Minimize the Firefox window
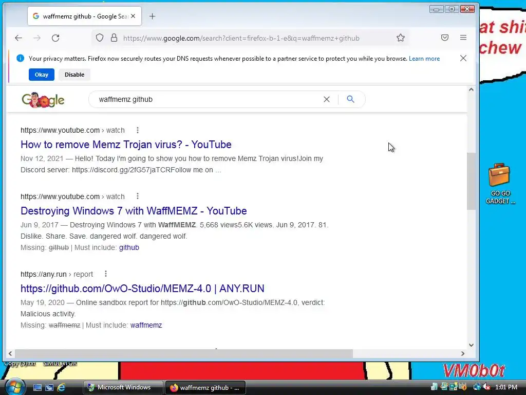Screen dimensions: 526x395 tap(436, 9)
